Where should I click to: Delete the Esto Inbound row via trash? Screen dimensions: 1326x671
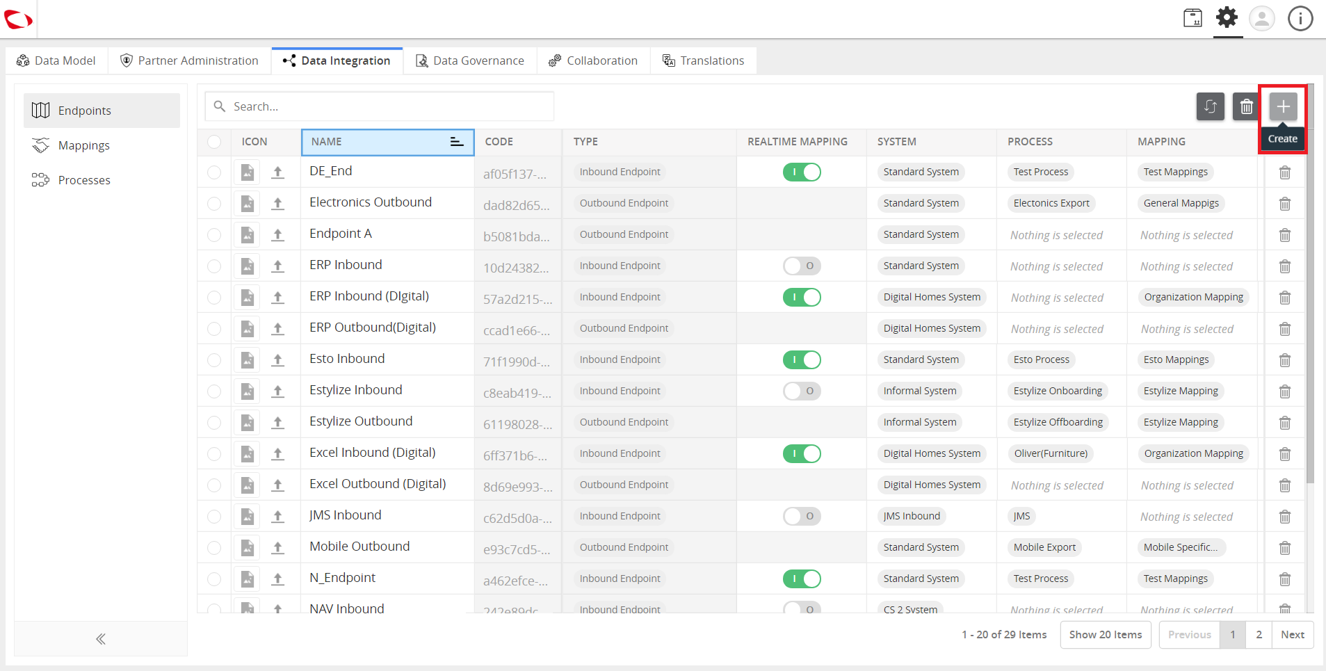click(x=1285, y=360)
